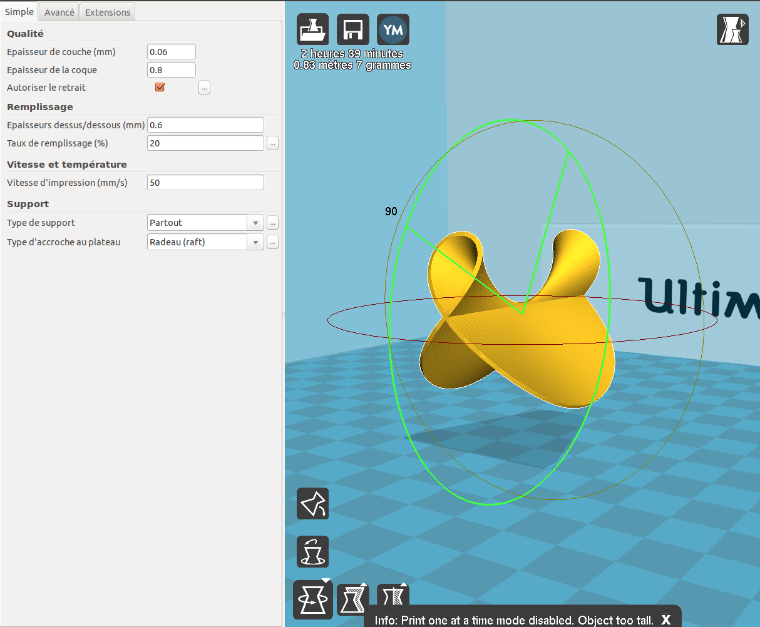Switch to the Simple tab
Image resolution: width=760 pixels, height=627 pixels.
[x=19, y=12]
